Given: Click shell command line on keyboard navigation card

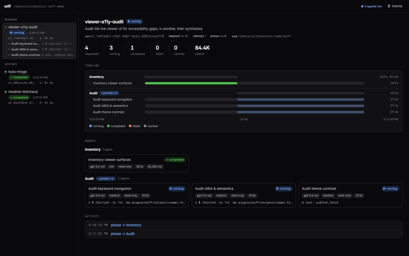Looking at the screenshot, I should coord(137,203).
